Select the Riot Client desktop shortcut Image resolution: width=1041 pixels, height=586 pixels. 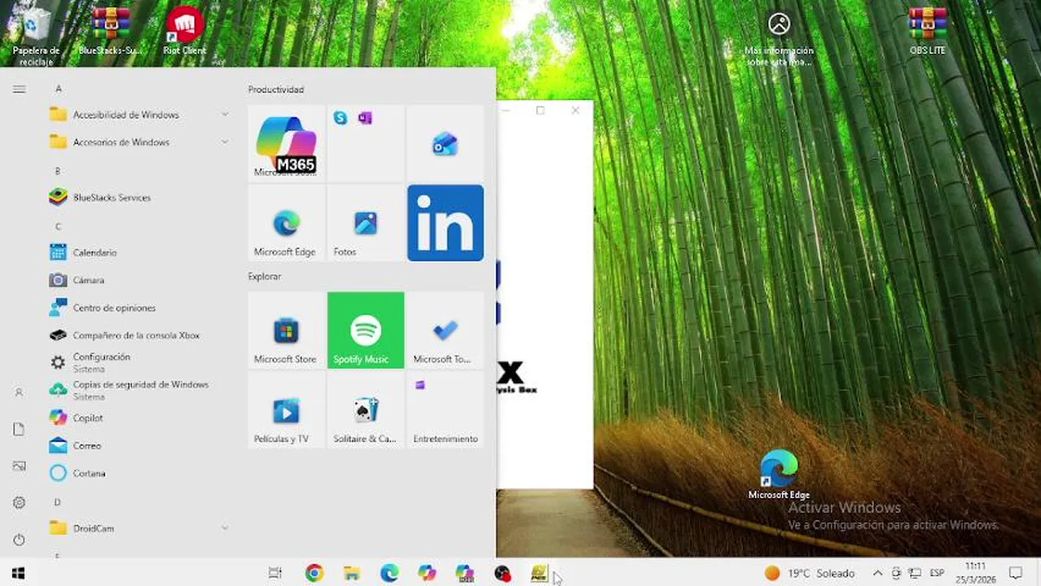coord(185,31)
